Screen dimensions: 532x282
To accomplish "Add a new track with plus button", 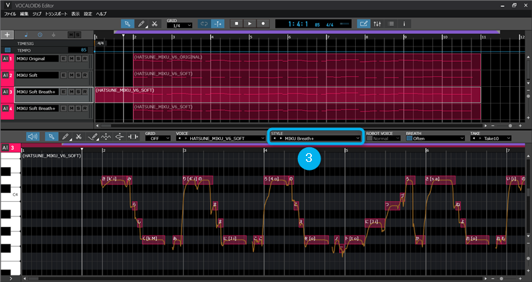I will click(x=7, y=35).
